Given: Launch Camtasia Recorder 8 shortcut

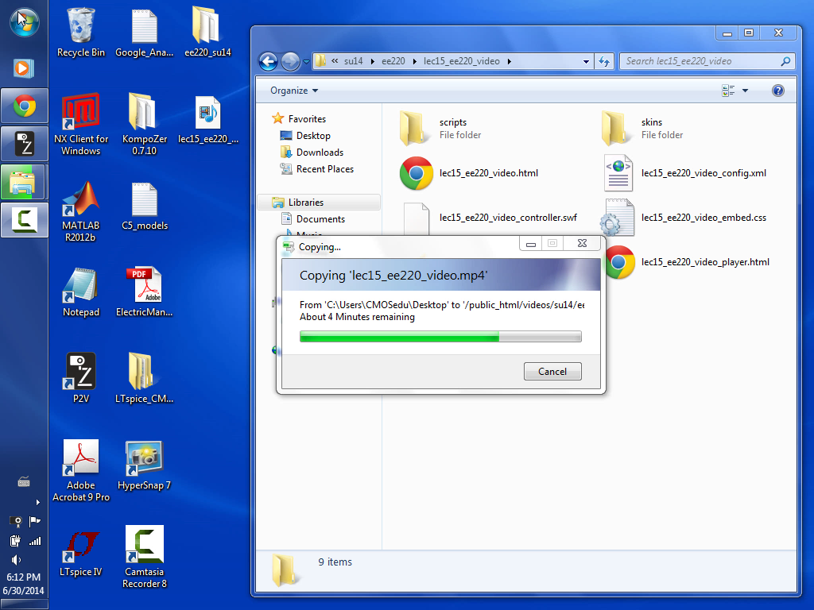Looking at the screenshot, I should coord(145,558).
